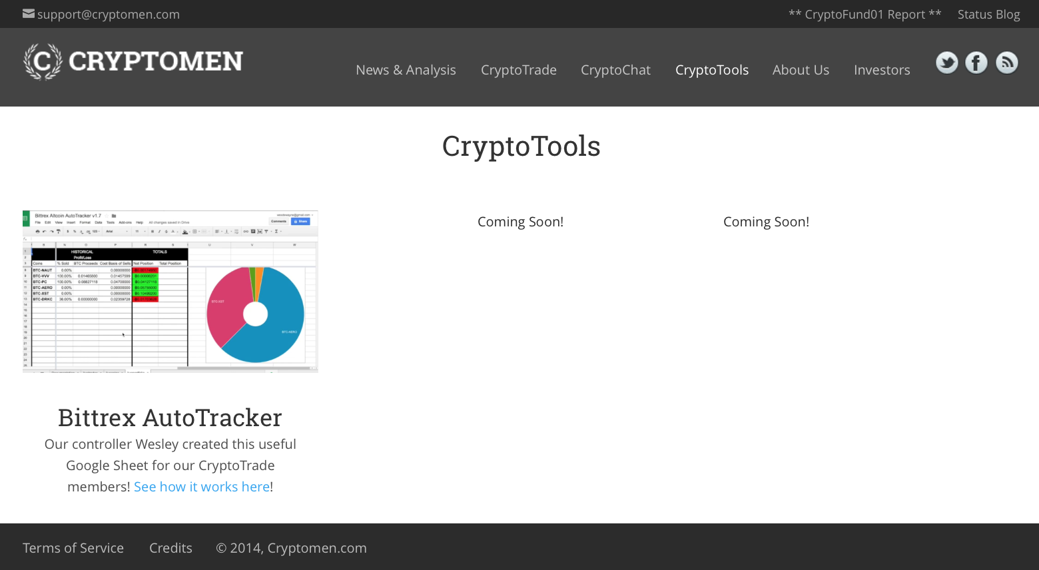Click the envelope icon beside support email
The width and height of the screenshot is (1039, 570).
[x=29, y=14]
